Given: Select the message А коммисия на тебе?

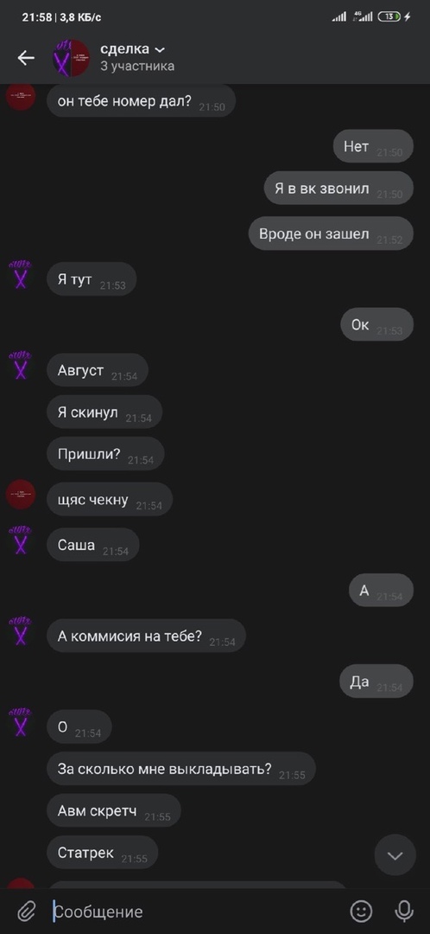Looking at the screenshot, I should pos(146,636).
